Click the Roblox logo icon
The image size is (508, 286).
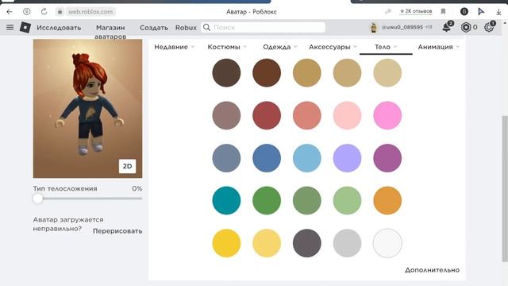pos(25,28)
